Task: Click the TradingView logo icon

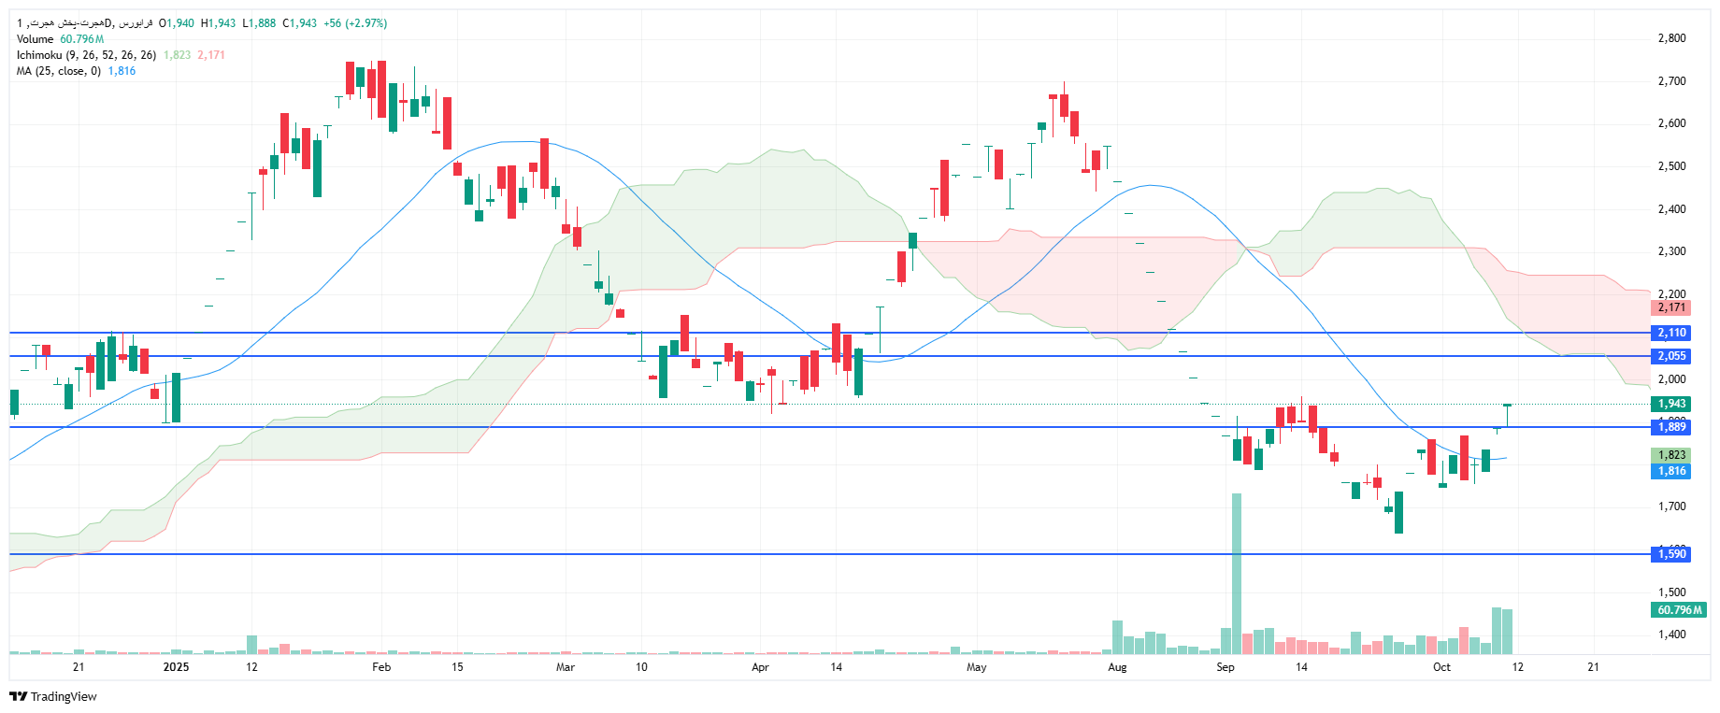Action: pyautogui.click(x=18, y=696)
